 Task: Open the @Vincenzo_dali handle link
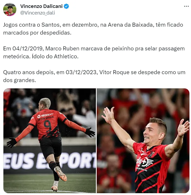37,13
